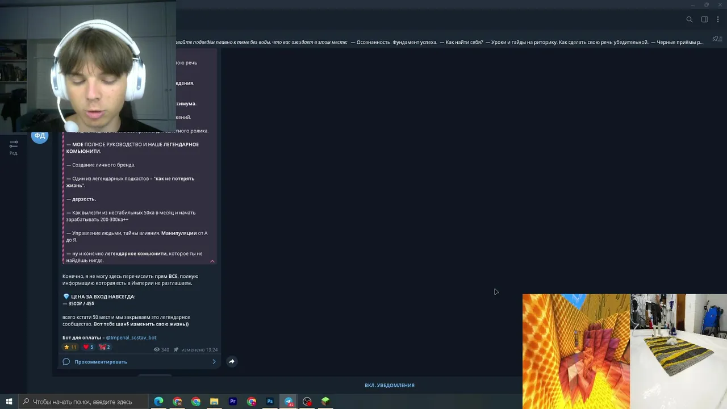This screenshot has width=727, height=409.
Task: Click the ЦЕНА ЗА ВХОД НАВСЕГДА heading
Action: pyautogui.click(x=103, y=297)
